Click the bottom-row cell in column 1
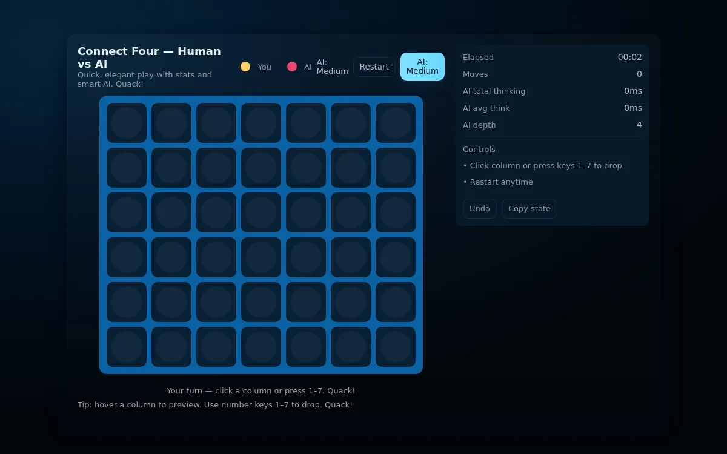 coord(127,347)
